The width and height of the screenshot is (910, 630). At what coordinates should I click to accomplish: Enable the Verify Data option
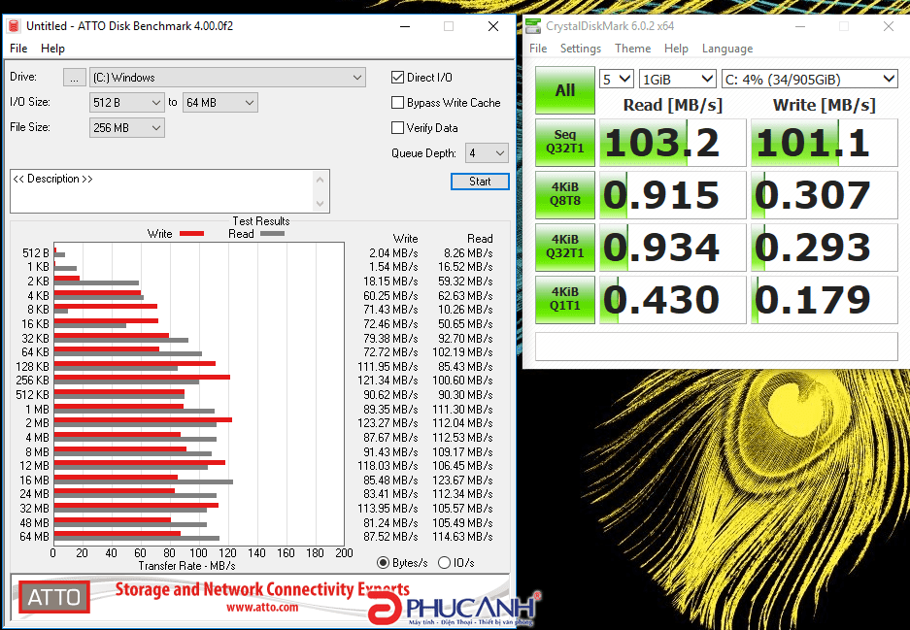click(397, 127)
